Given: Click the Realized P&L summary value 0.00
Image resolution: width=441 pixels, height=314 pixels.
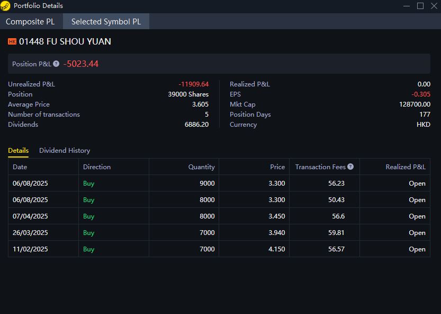Looking at the screenshot, I should click(424, 84).
